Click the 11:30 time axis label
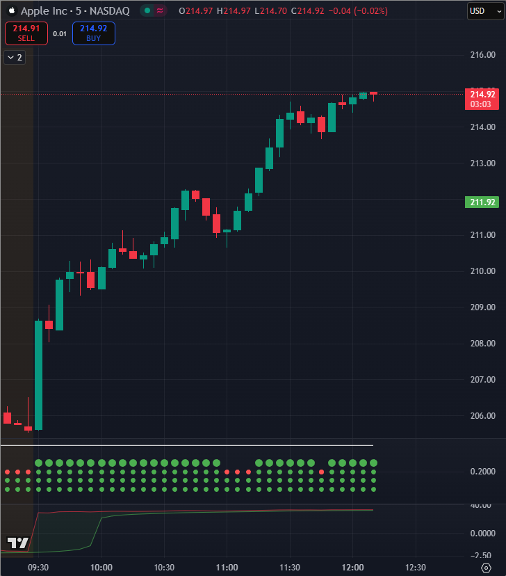Screen dimensions: 506x576 290,568
